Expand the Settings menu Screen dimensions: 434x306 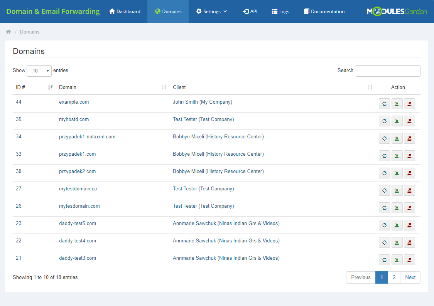pos(211,11)
